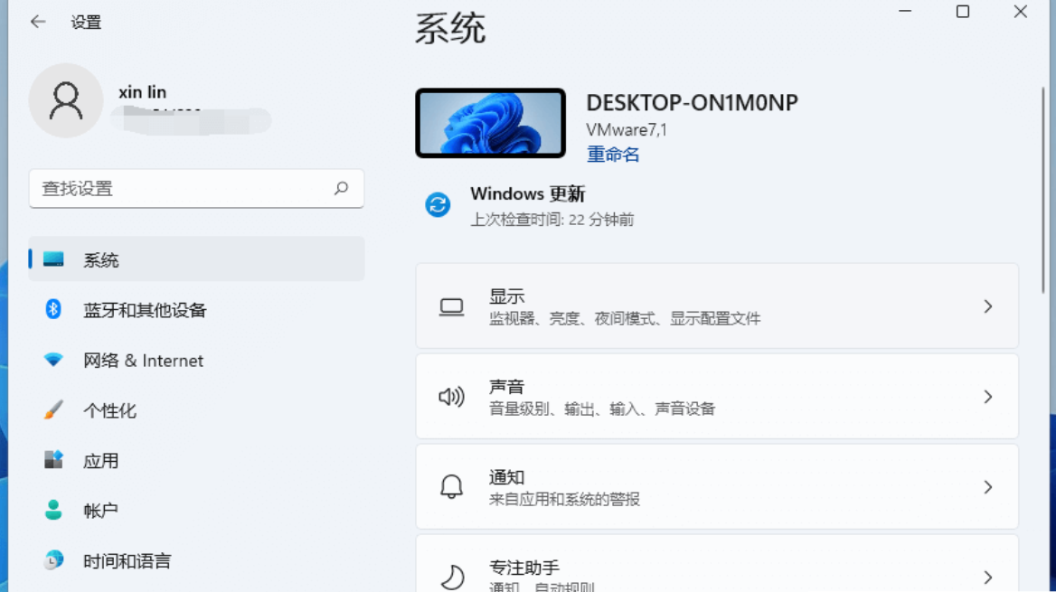Viewport: 1056px width, 592px height.
Task: Click the desktop wallpaper thumbnail
Action: 490,123
